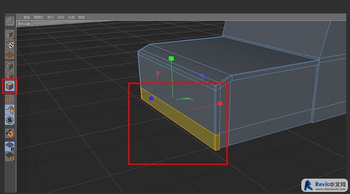350x194 pixels.
Task: Click the Make Editable icon
Action: point(10,21)
